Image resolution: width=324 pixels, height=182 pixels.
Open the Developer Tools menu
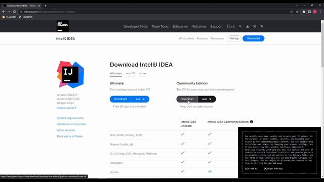tap(136, 26)
